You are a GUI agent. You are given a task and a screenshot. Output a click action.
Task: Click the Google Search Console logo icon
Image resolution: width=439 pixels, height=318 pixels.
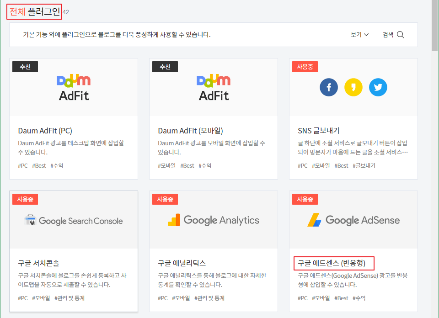pos(30,220)
